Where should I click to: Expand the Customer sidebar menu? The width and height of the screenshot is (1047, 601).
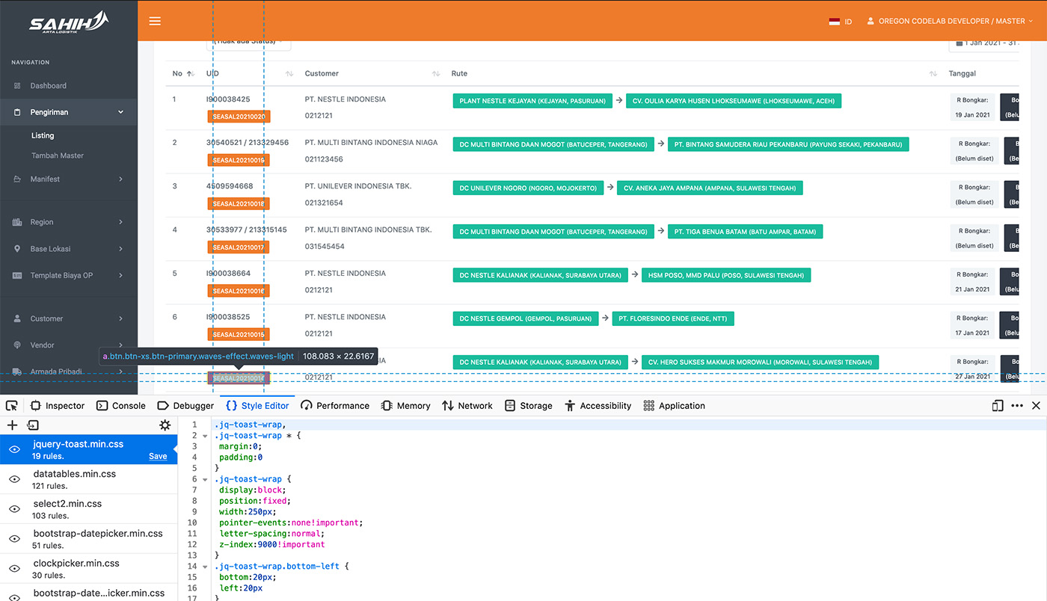(x=69, y=318)
